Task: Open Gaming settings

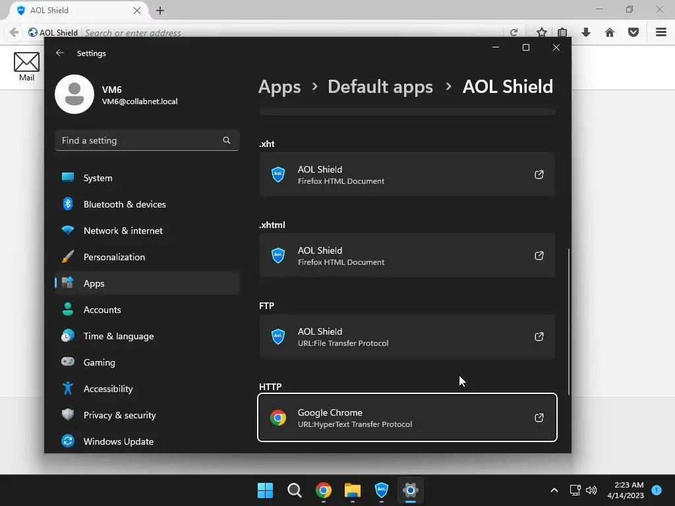Action: [x=147, y=362]
